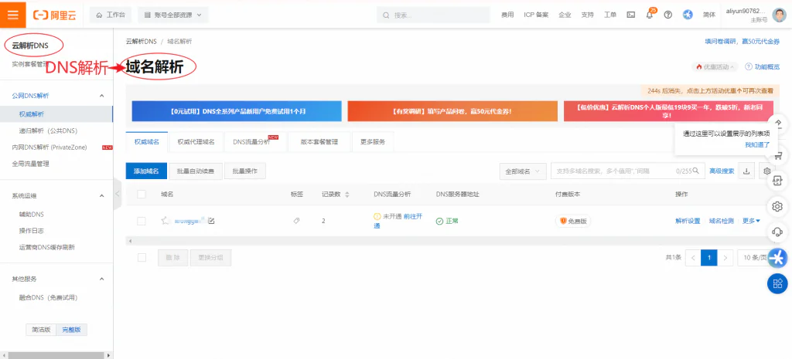
Task: Click the download export icon button
Action: click(x=746, y=171)
